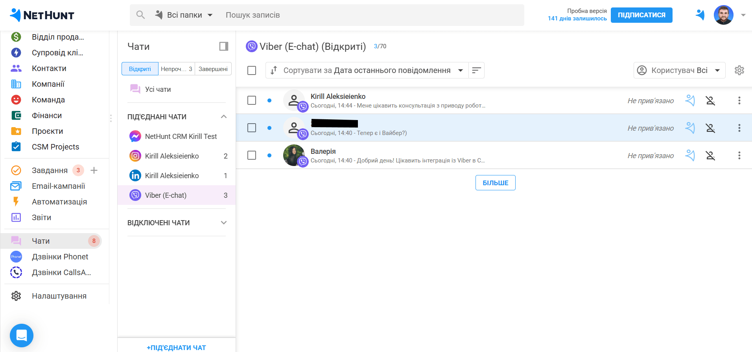Open the user profile avatar
The width and height of the screenshot is (752, 352).
coord(723,15)
